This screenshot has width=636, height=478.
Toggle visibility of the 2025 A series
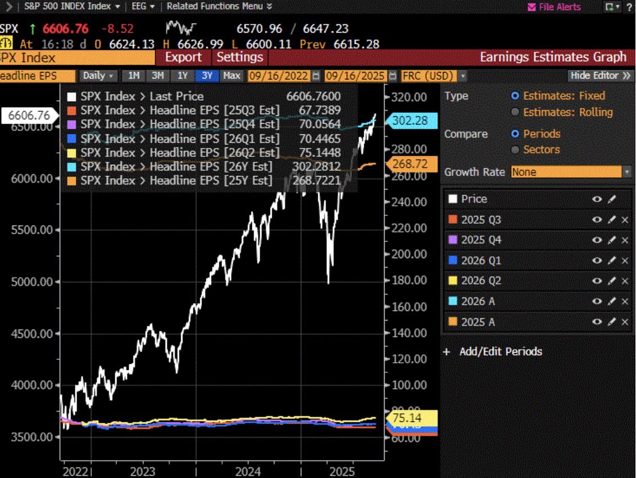[x=597, y=322]
